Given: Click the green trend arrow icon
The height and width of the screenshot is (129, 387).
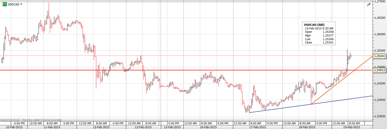Looking at the screenshot, I should pos(369,4).
